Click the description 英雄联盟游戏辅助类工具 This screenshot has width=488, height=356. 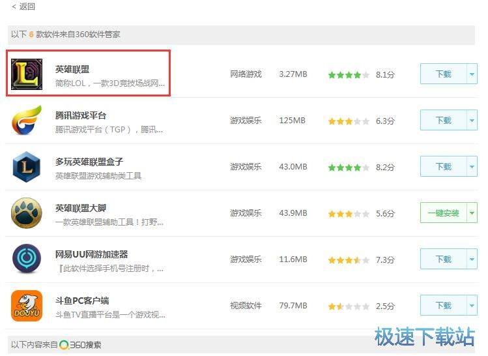point(98,175)
